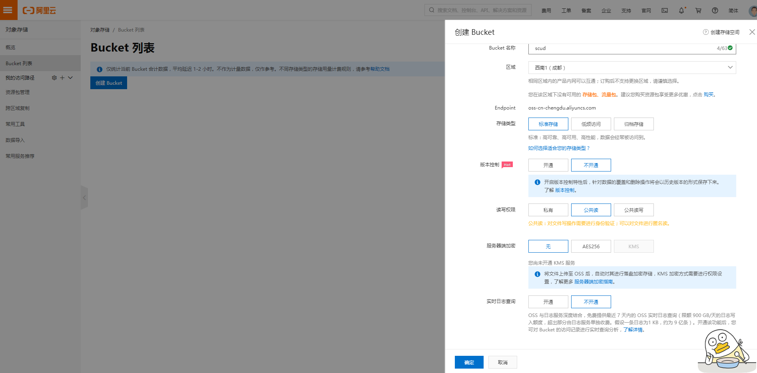Click the help question mark icon

point(715,10)
